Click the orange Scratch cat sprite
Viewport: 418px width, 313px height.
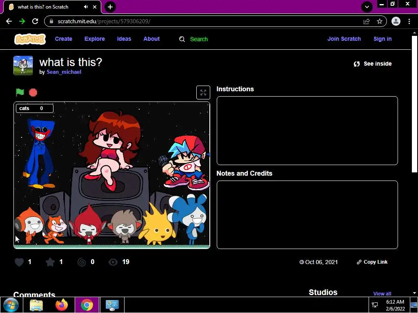[55, 229]
